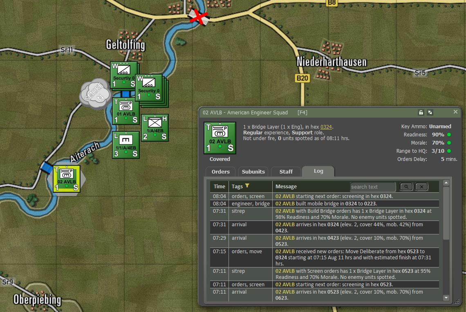The width and height of the screenshot is (466, 312).
Task: Open the hex 0324 link in panel header
Action: [326, 127]
